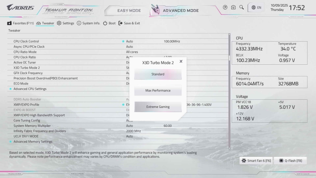The width and height of the screenshot is (316, 178).
Task: Go to the Boot tab
Action: pos(109,23)
